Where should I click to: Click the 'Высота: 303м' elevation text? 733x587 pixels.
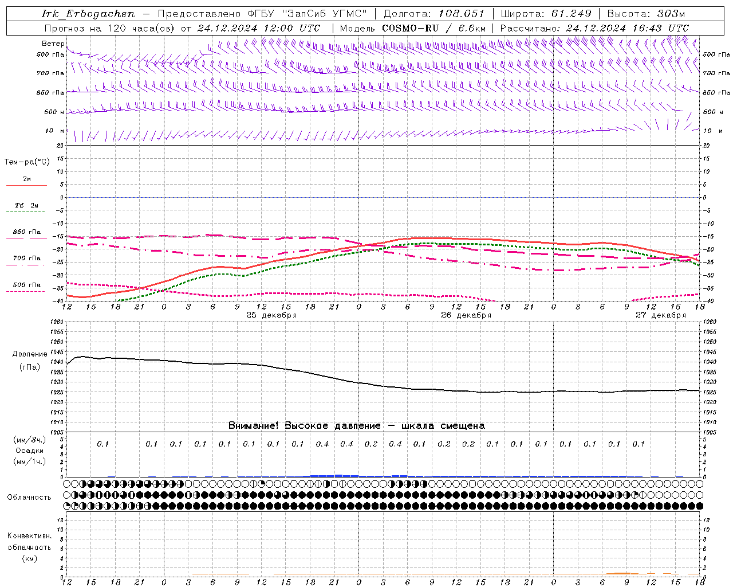(646, 14)
